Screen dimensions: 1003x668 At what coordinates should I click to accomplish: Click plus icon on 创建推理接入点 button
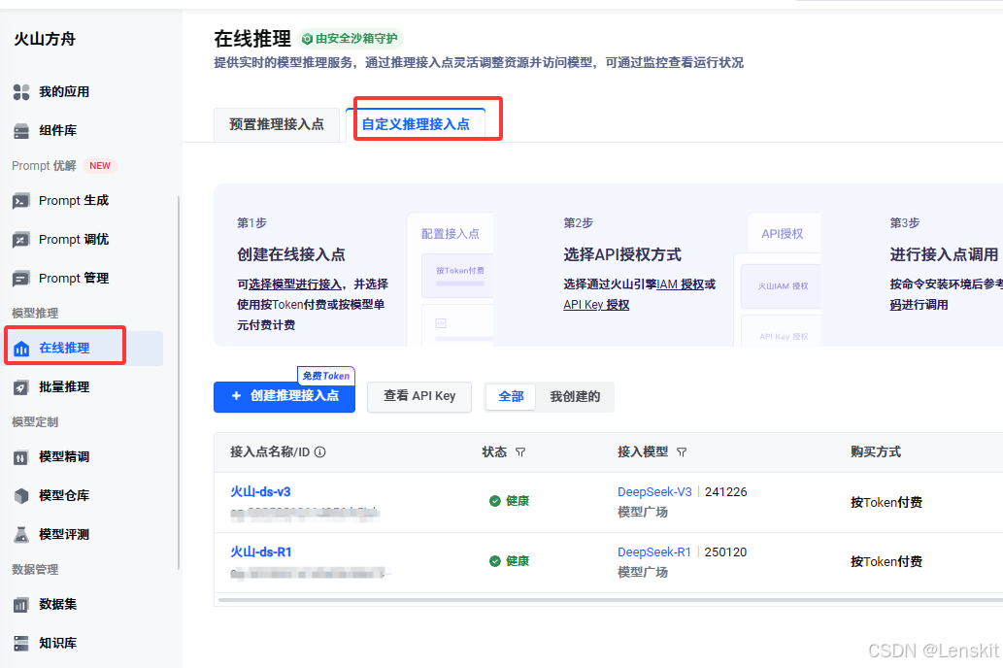tap(236, 396)
